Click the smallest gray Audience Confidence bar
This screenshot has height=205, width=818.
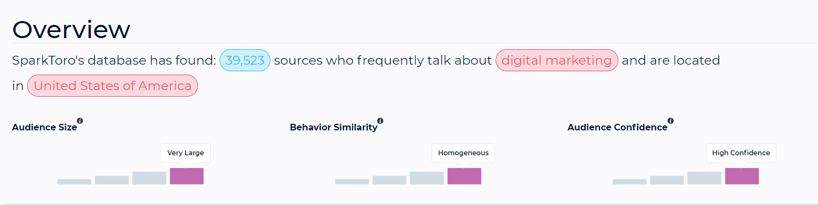tap(629, 181)
